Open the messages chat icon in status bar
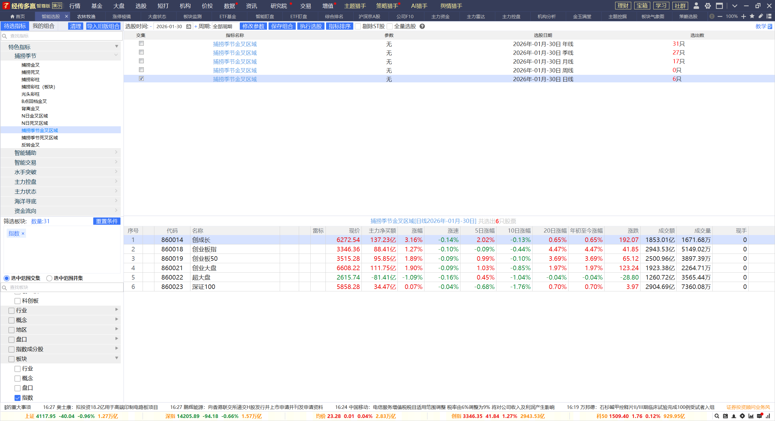Viewport: 775px width, 421px height. click(x=759, y=416)
